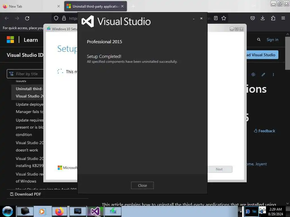Open tracking protection shield icon

[x=56, y=18]
